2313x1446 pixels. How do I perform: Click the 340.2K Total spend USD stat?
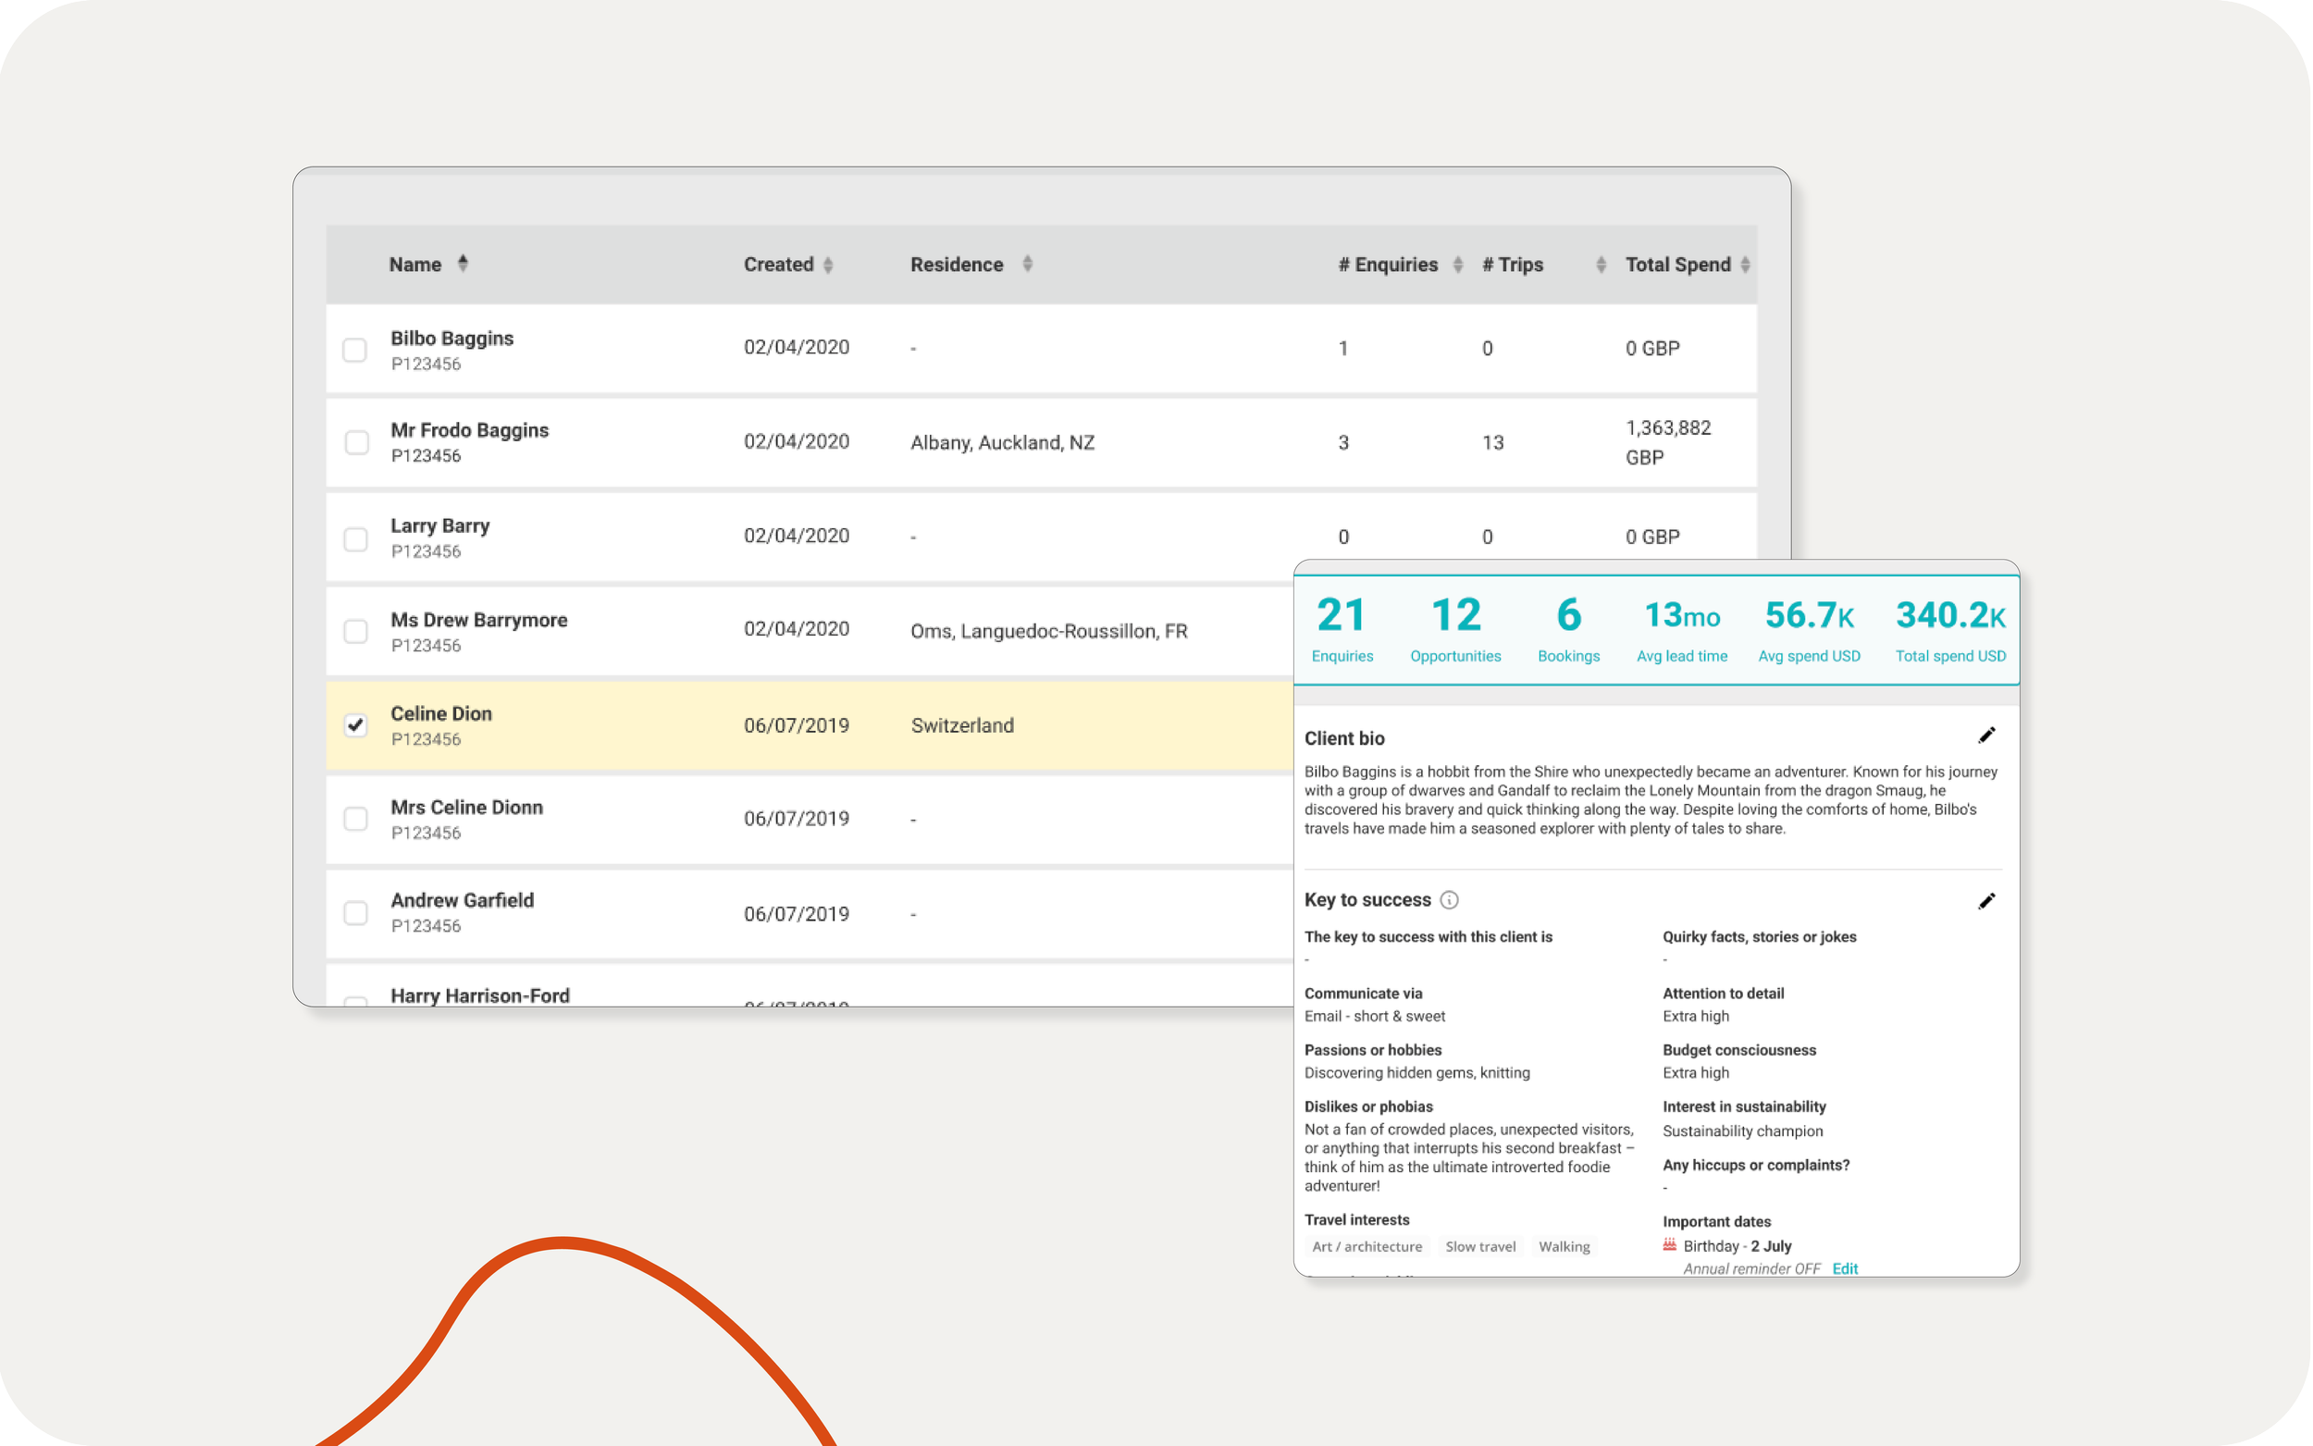(1952, 629)
